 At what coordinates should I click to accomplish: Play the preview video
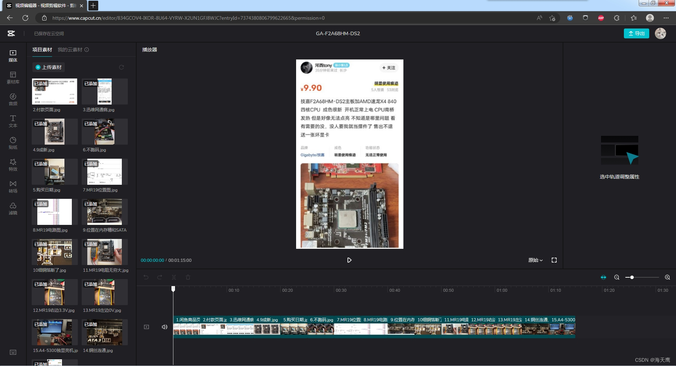pos(349,260)
